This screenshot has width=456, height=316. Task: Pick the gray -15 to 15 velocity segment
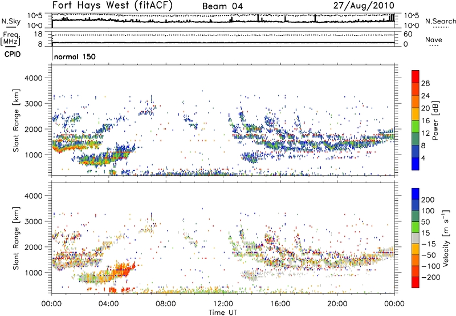tap(416, 238)
